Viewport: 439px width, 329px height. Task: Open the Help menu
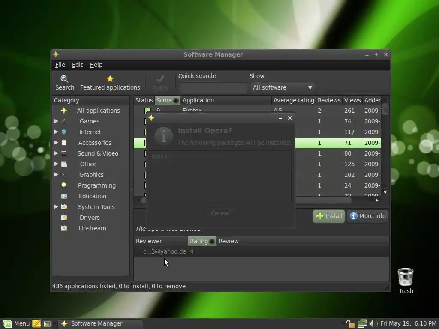[x=96, y=65]
